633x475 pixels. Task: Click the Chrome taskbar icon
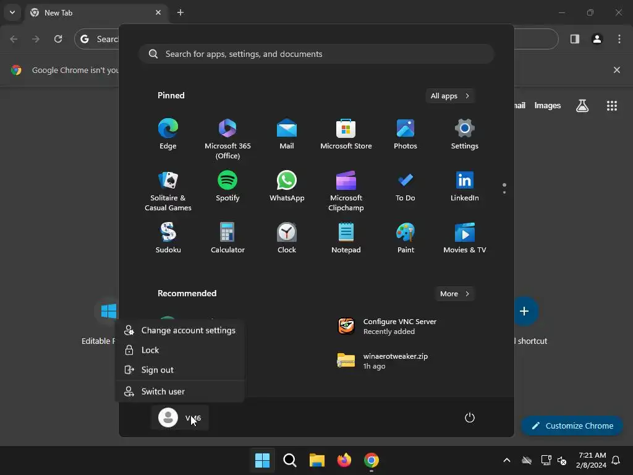372,460
